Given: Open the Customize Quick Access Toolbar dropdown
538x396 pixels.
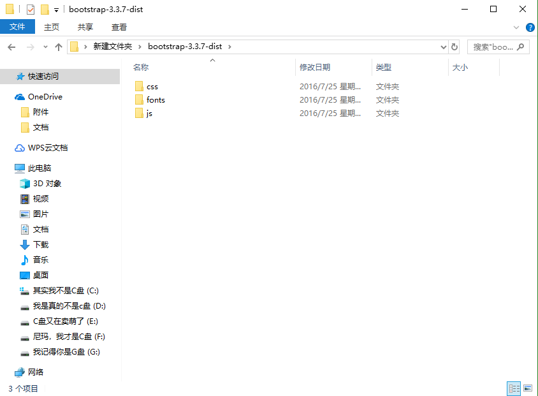Looking at the screenshot, I should (x=56, y=10).
